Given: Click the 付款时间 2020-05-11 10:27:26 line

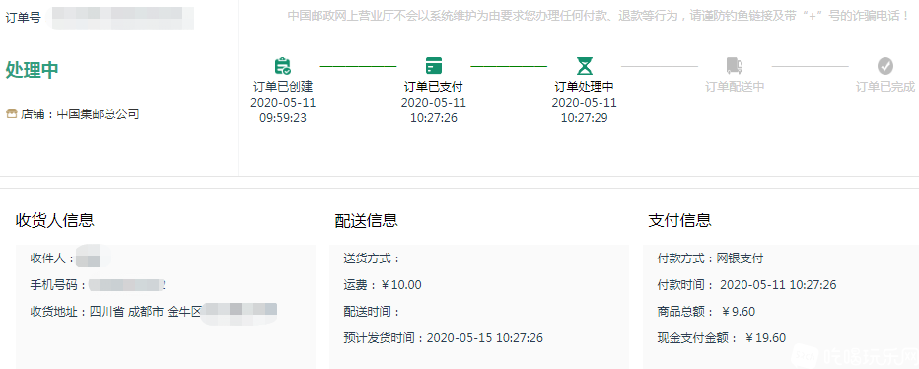Looking at the screenshot, I should pyautogui.click(x=746, y=285).
